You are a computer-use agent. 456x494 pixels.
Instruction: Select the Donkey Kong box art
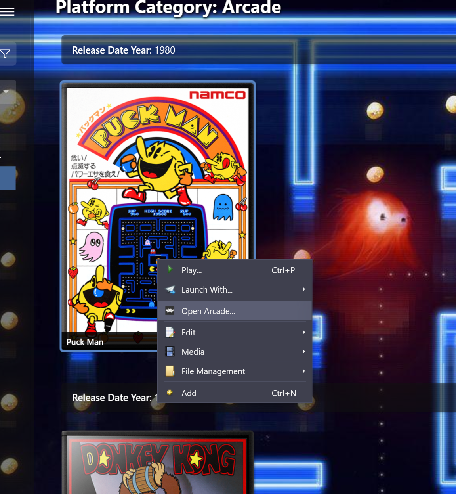157,462
